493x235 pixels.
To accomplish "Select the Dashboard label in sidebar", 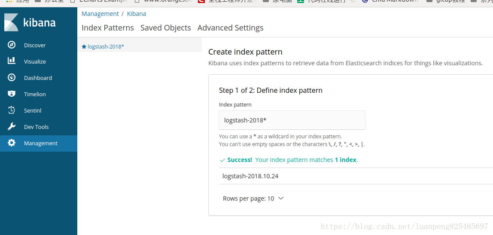I will pos(38,78).
